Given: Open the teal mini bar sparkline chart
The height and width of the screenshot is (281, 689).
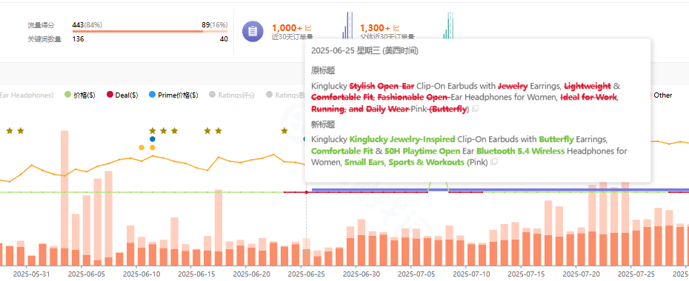Looking at the screenshot, I should pos(448,26).
